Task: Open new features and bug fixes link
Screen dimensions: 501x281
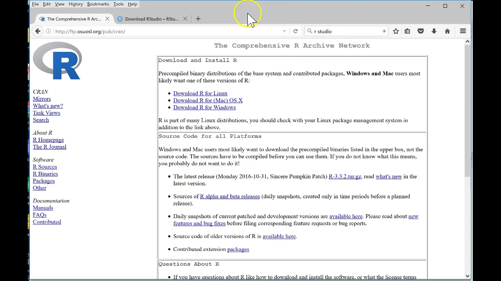Action: click(200, 223)
